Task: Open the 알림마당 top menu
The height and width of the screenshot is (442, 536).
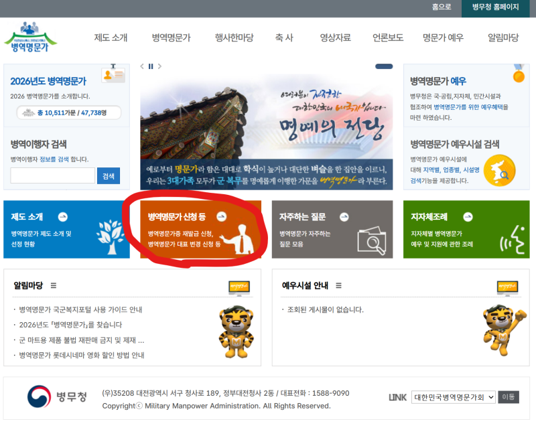Action: click(503, 38)
